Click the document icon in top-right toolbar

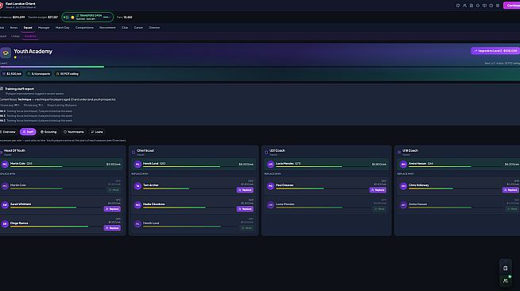[471, 6]
